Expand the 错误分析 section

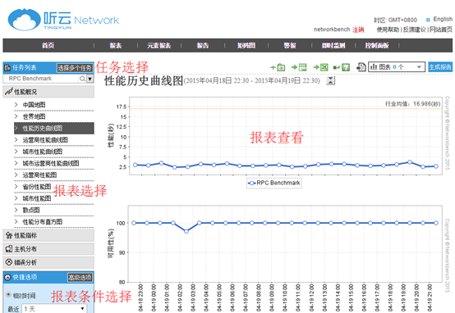pyautogui.click(x=48, y=262)
